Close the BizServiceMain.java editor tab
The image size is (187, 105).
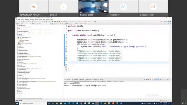click(86, 24)
